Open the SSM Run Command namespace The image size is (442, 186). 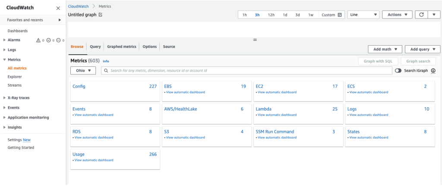click(x=275, y=131)
